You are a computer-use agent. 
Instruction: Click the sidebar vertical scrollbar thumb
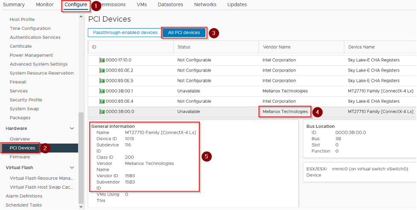(x=81, y=158)
